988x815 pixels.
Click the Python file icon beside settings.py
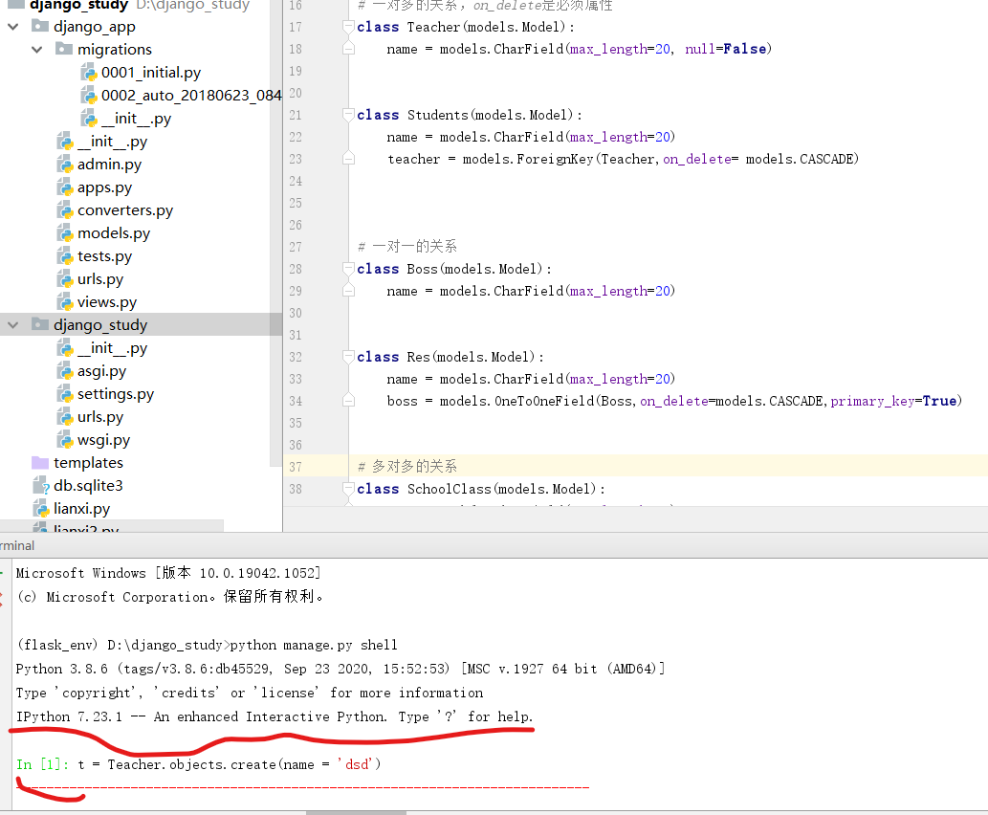pyautogui.click(x=65, y=394)
